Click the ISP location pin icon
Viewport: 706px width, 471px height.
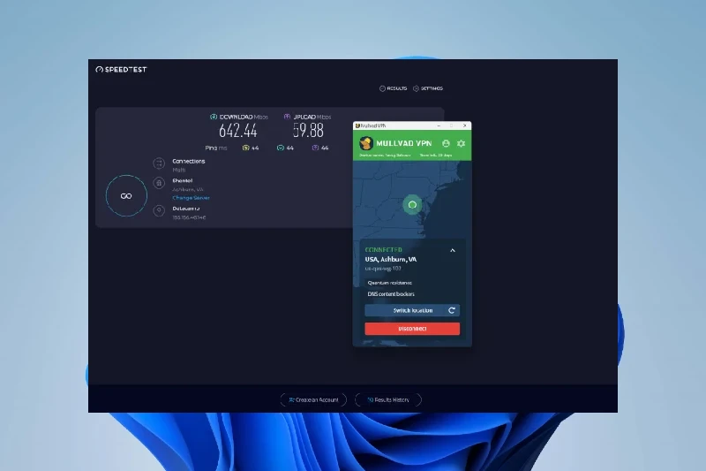click(x=159, y=210)
